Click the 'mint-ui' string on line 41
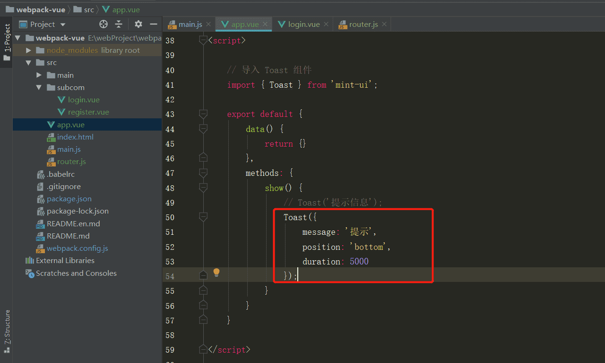The height and width of the screenshot is (363, 605). (352, 85)
